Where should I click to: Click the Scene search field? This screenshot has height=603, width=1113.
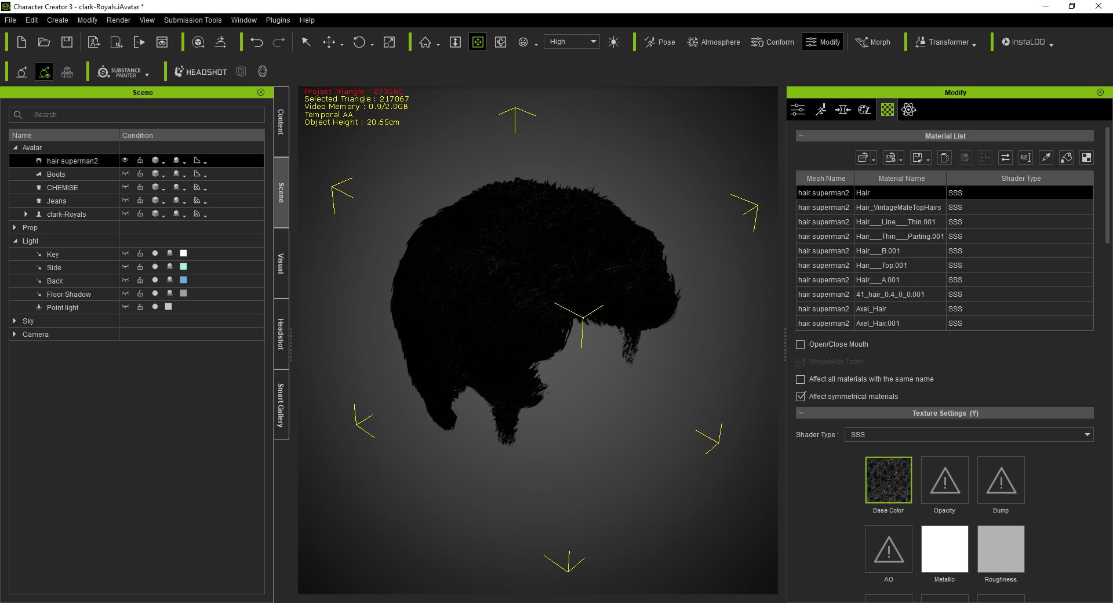pyautogui.click(x=137, y=115)
